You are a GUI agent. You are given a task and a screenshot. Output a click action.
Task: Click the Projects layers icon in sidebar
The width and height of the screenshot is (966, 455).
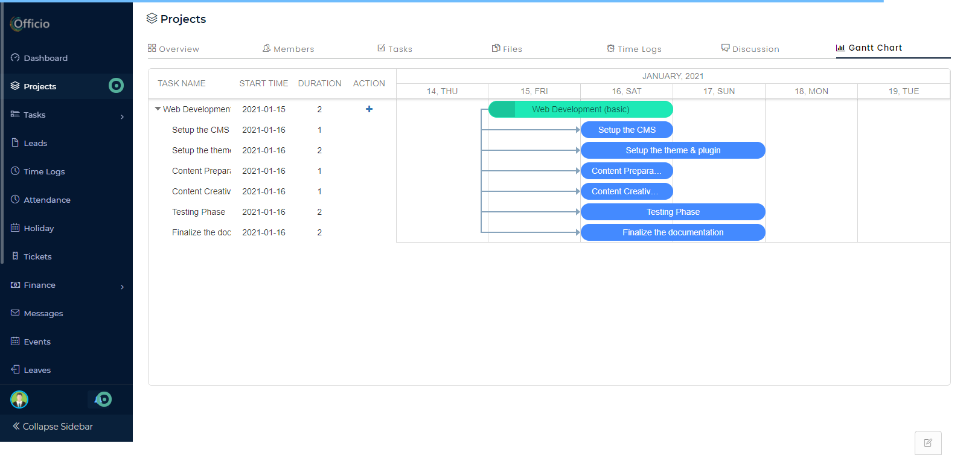(15, 86)
